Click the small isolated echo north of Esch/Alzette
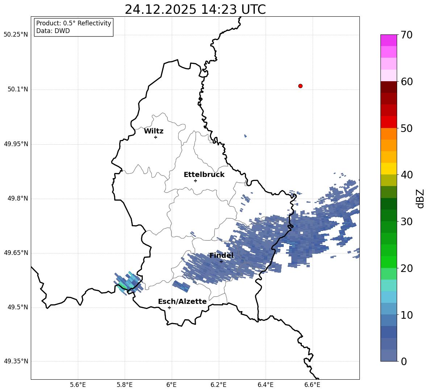 point(181,286)
